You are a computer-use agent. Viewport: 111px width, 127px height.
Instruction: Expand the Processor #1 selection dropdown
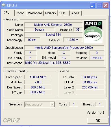click(x=40, y=105)
